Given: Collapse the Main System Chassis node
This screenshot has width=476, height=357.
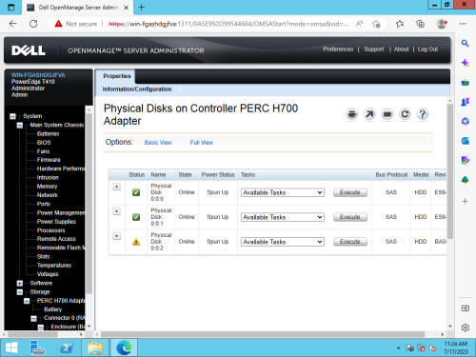Looking at the screenshot, I should point(20,126).
